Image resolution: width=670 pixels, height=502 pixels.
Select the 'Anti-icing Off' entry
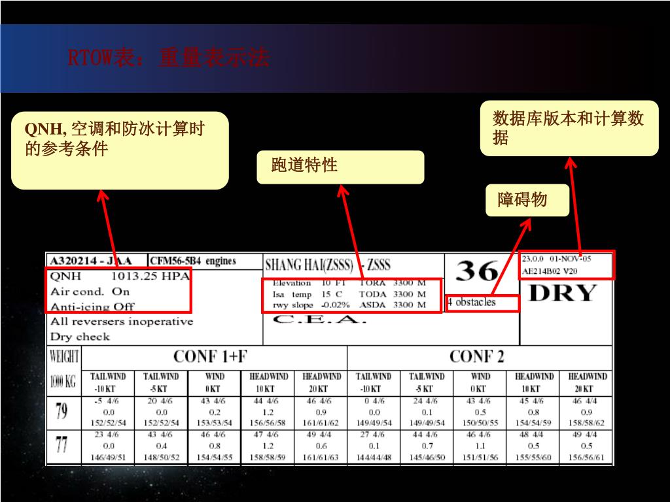[x=92, y=307]
